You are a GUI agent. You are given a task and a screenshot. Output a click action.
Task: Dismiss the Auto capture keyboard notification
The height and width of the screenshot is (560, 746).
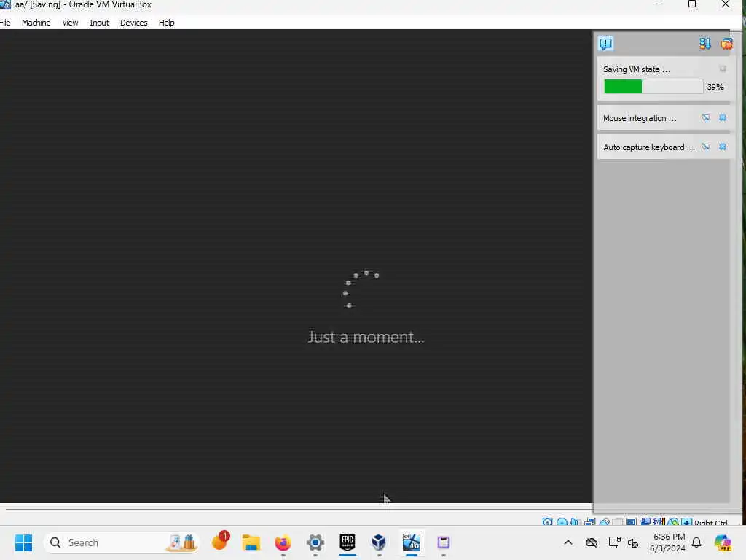(723, 147)
